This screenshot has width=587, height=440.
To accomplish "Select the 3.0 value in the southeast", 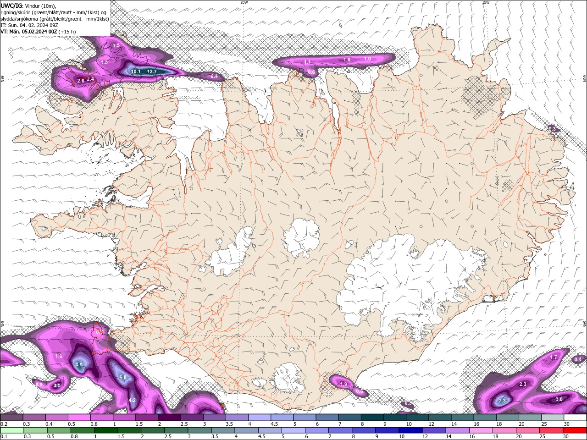I will [x=559, y=399].
